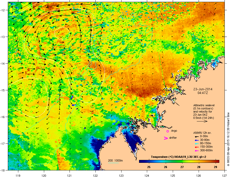Click the colorbar value 28
Image resolution: width=230 pixels, height=178 pixels.
(199, 167)
